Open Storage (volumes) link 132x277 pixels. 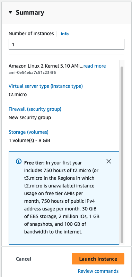(28, 132)
